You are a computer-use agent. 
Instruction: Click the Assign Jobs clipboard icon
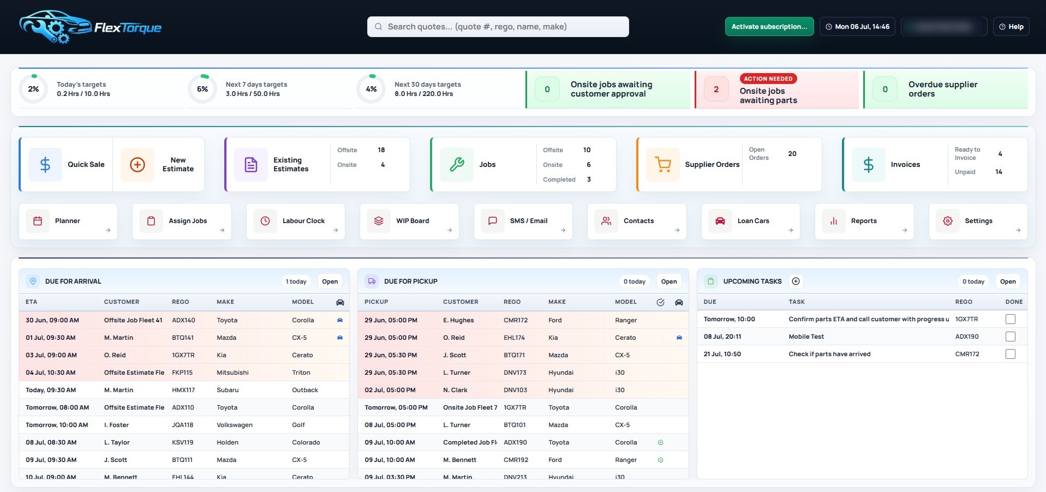pos(151,221)
